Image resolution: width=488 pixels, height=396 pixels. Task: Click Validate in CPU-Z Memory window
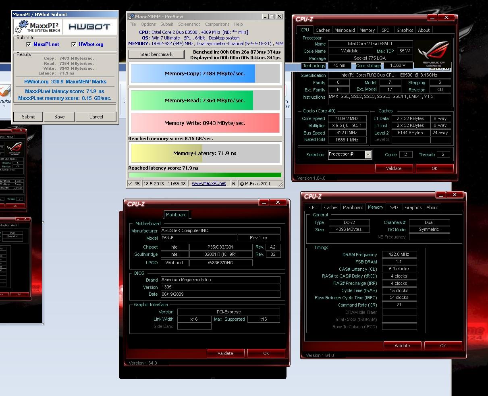pos(402,346)
